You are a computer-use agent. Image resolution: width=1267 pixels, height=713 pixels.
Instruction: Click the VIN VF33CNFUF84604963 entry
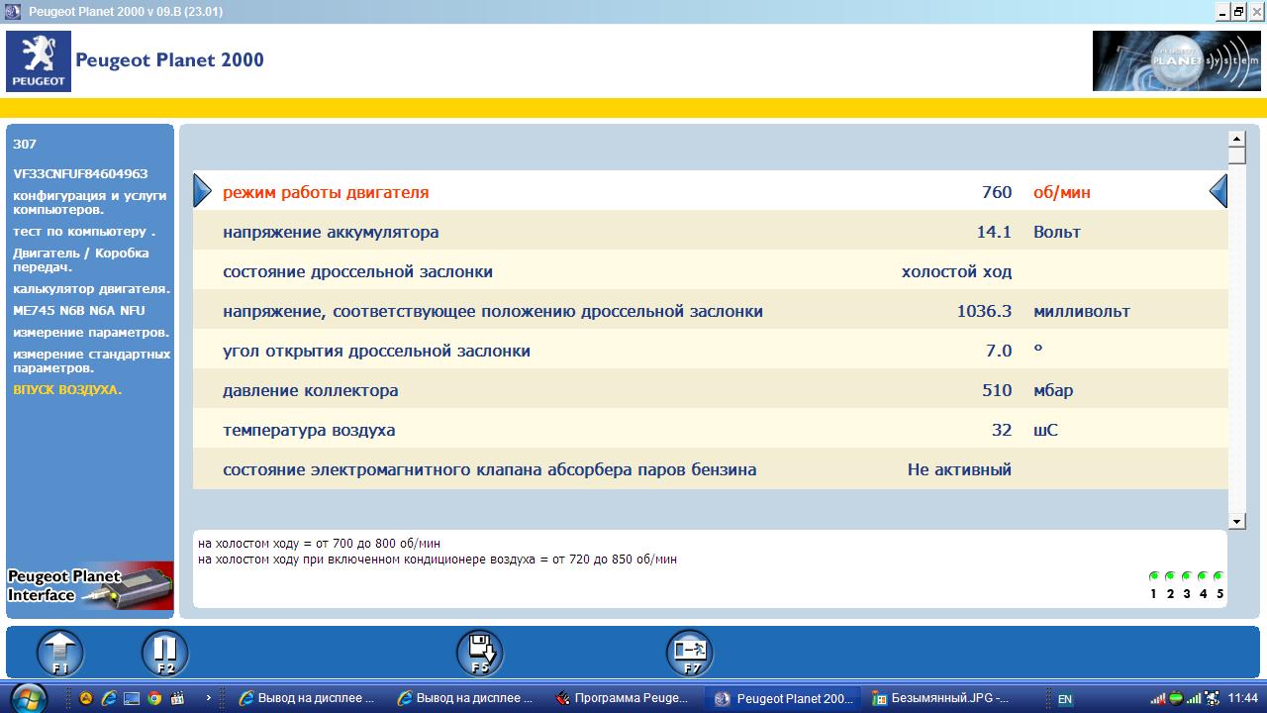click(x=80, y=173)
